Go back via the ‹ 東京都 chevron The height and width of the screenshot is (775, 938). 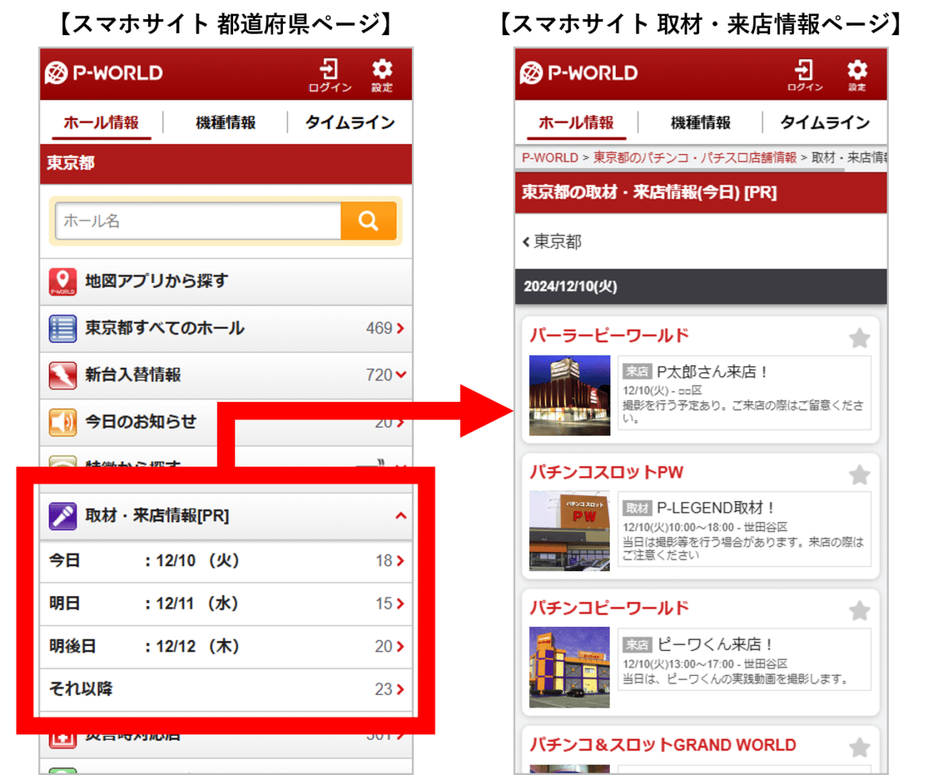point(526,242)
